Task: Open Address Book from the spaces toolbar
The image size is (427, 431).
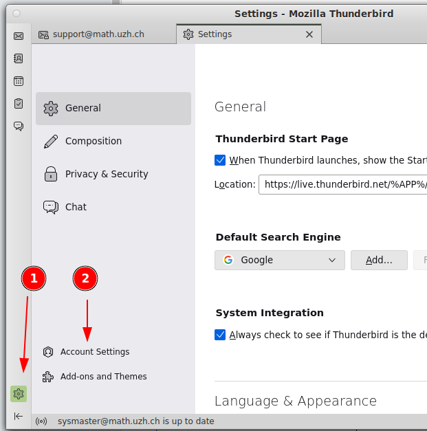Action: (x=19, y=58)
